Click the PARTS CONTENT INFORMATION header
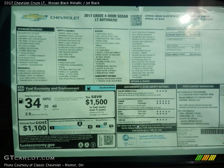The image size is (224, 168). tap(198, 87)
